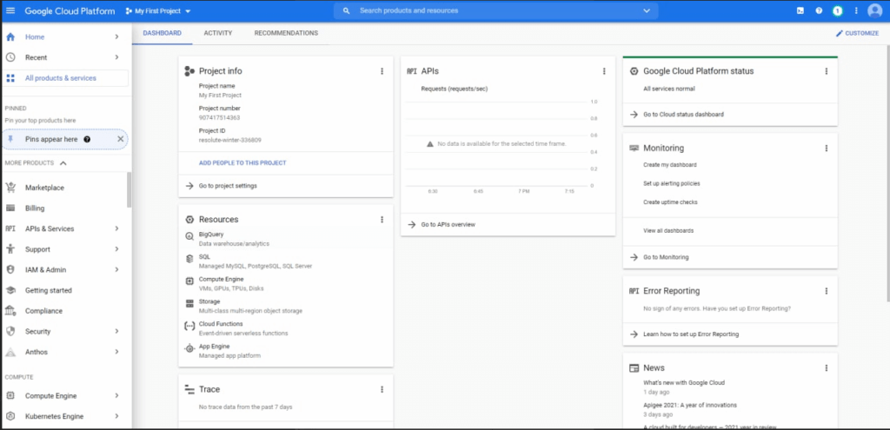890x430 pixels.
Task: Open My First Project selector dropdown
Action: coord(158,10)
